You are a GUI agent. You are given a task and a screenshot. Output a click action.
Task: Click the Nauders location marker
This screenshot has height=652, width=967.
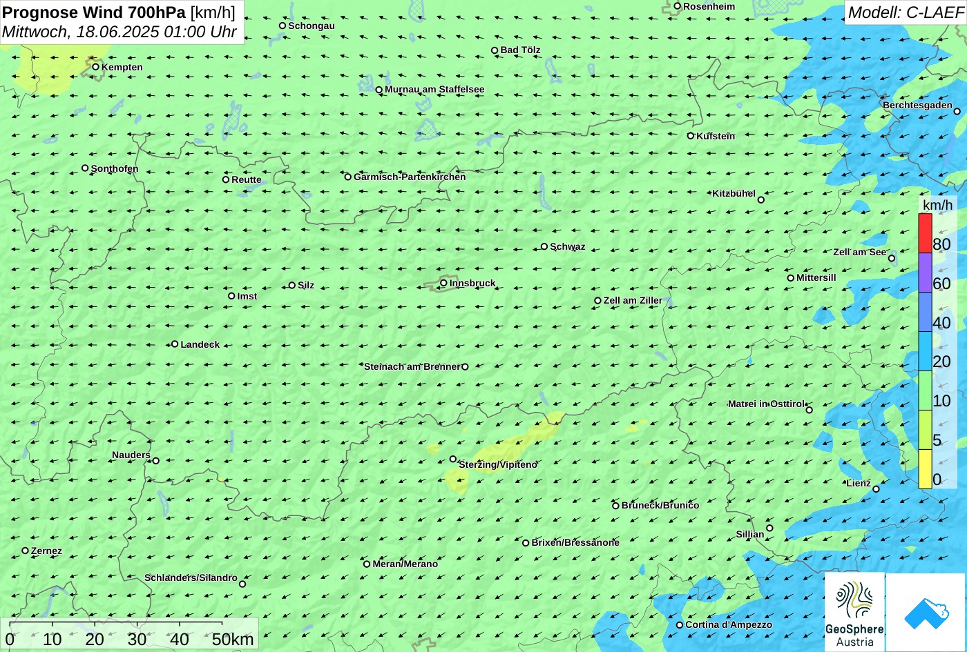156,461
